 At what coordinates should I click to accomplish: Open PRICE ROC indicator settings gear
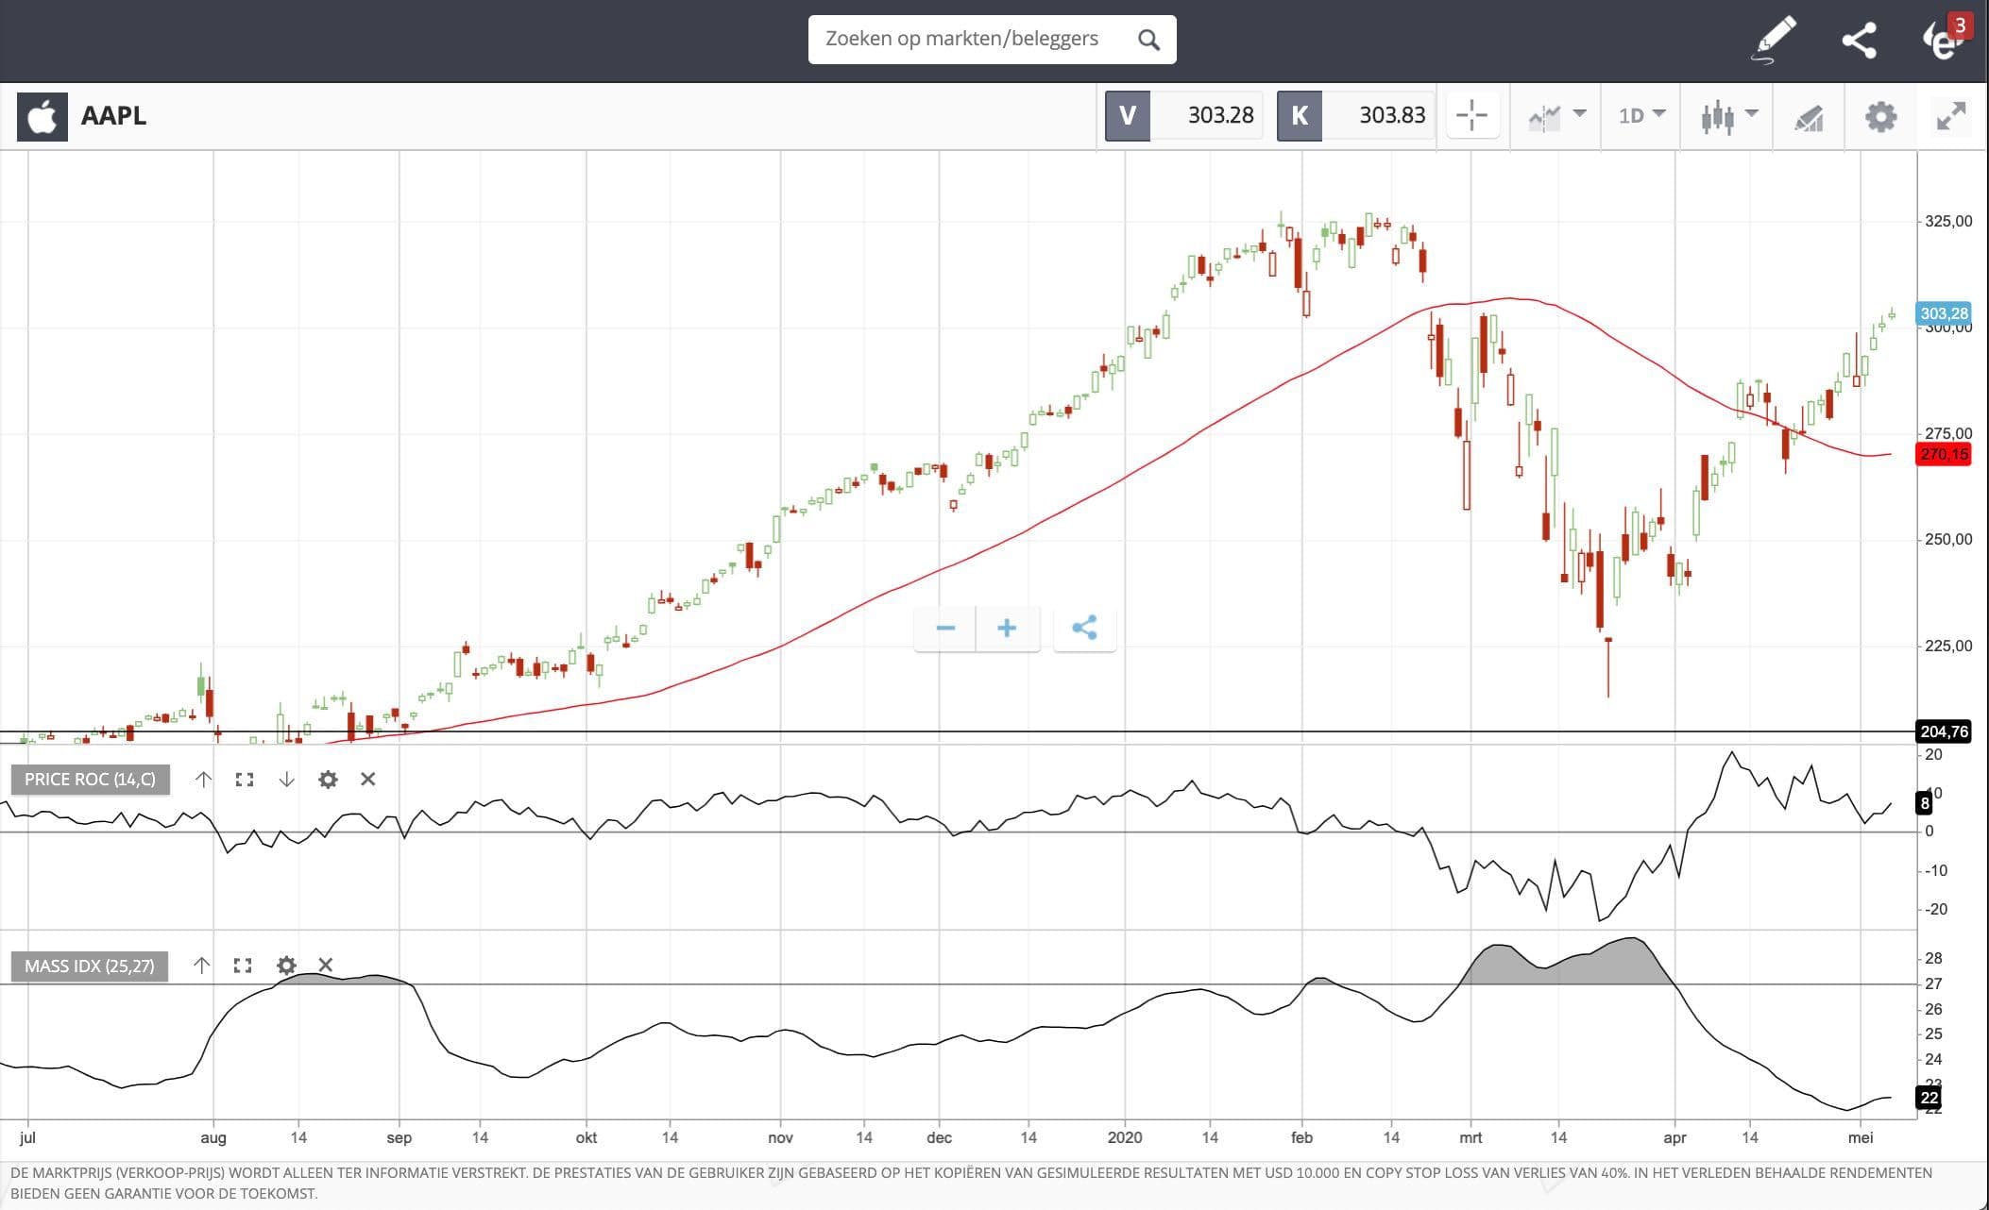click(x=328, y=780)
